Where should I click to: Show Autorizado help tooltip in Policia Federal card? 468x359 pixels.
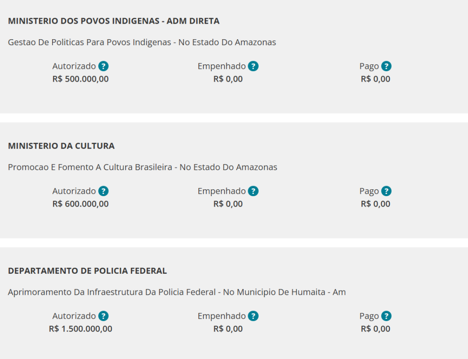point(104,316)
